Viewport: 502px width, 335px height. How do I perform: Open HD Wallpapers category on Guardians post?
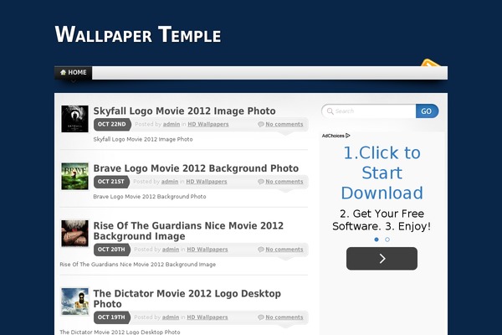207,250
